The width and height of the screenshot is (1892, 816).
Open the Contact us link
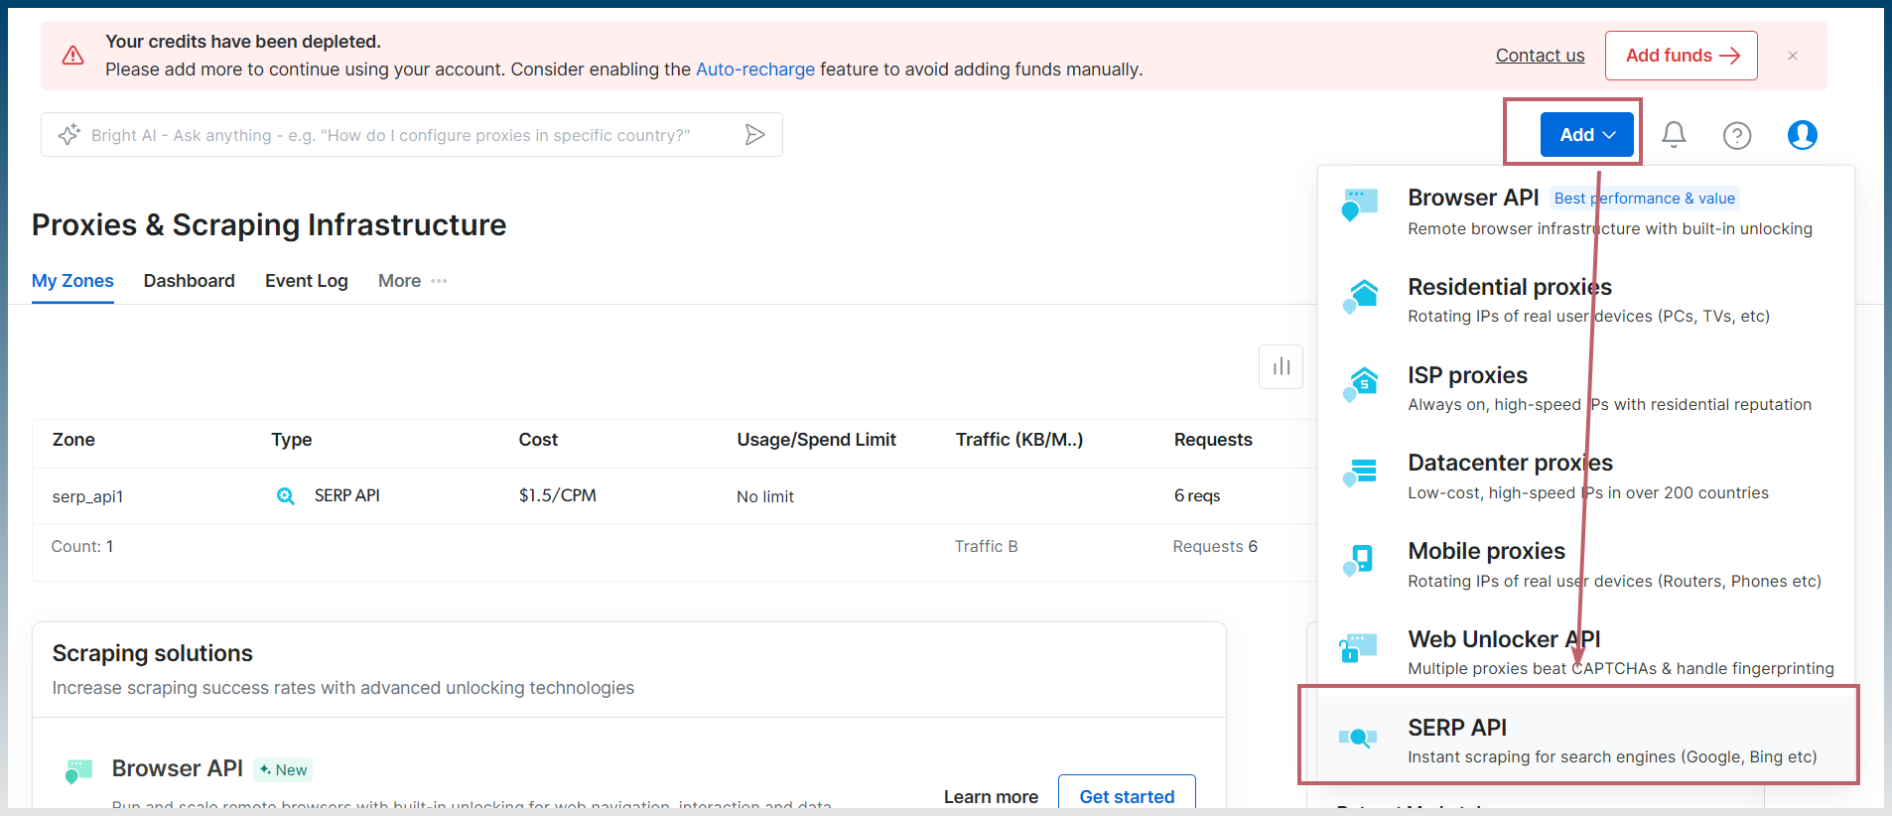(1540, 56)
